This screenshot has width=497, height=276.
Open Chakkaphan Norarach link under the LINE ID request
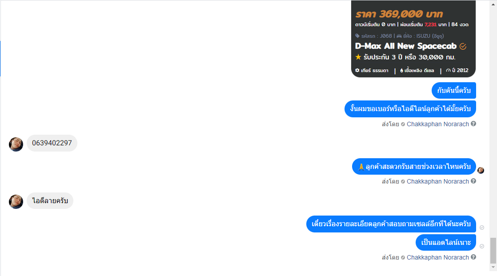click(x=437, y=124)
